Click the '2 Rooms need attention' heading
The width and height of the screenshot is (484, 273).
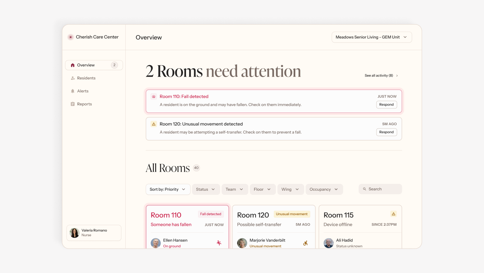click(223, 71)
